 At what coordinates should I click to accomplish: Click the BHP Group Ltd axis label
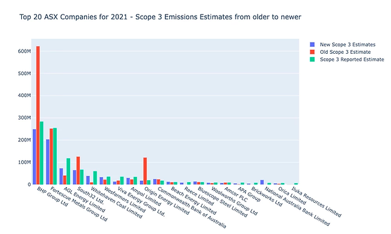click(x=52, y=196)
